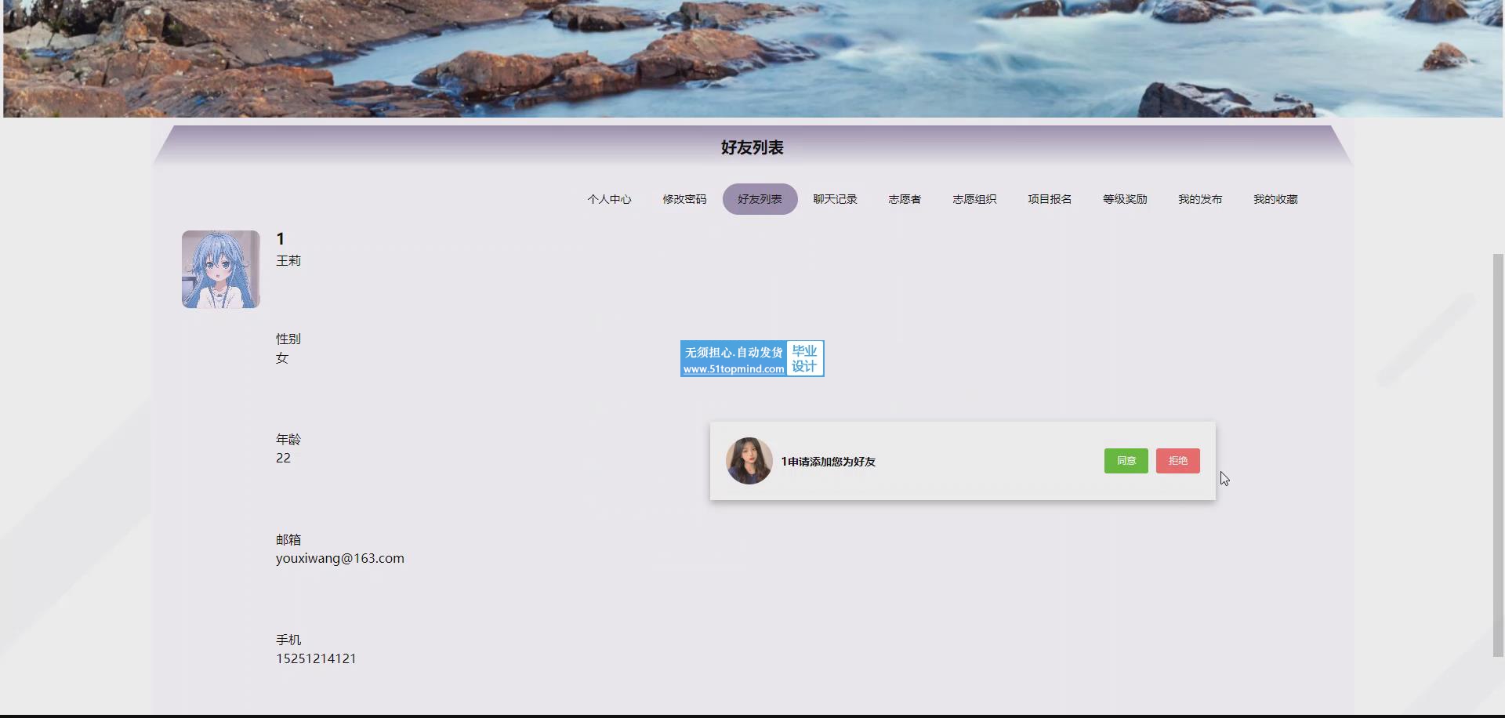Click the anime avatar of friend 王莉
Image resolution: width=1505 pixels, height=718 pixels.
[x=221, y=269]
